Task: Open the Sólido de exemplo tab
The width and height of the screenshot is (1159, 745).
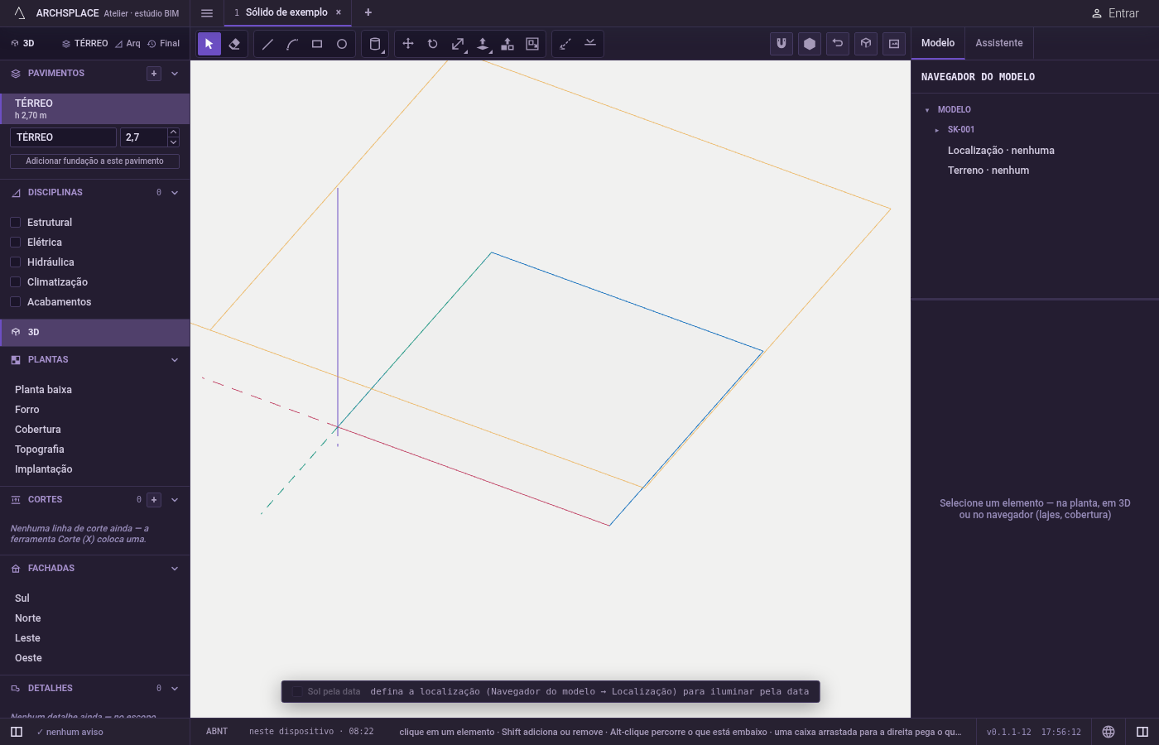Action: [286, 12]
